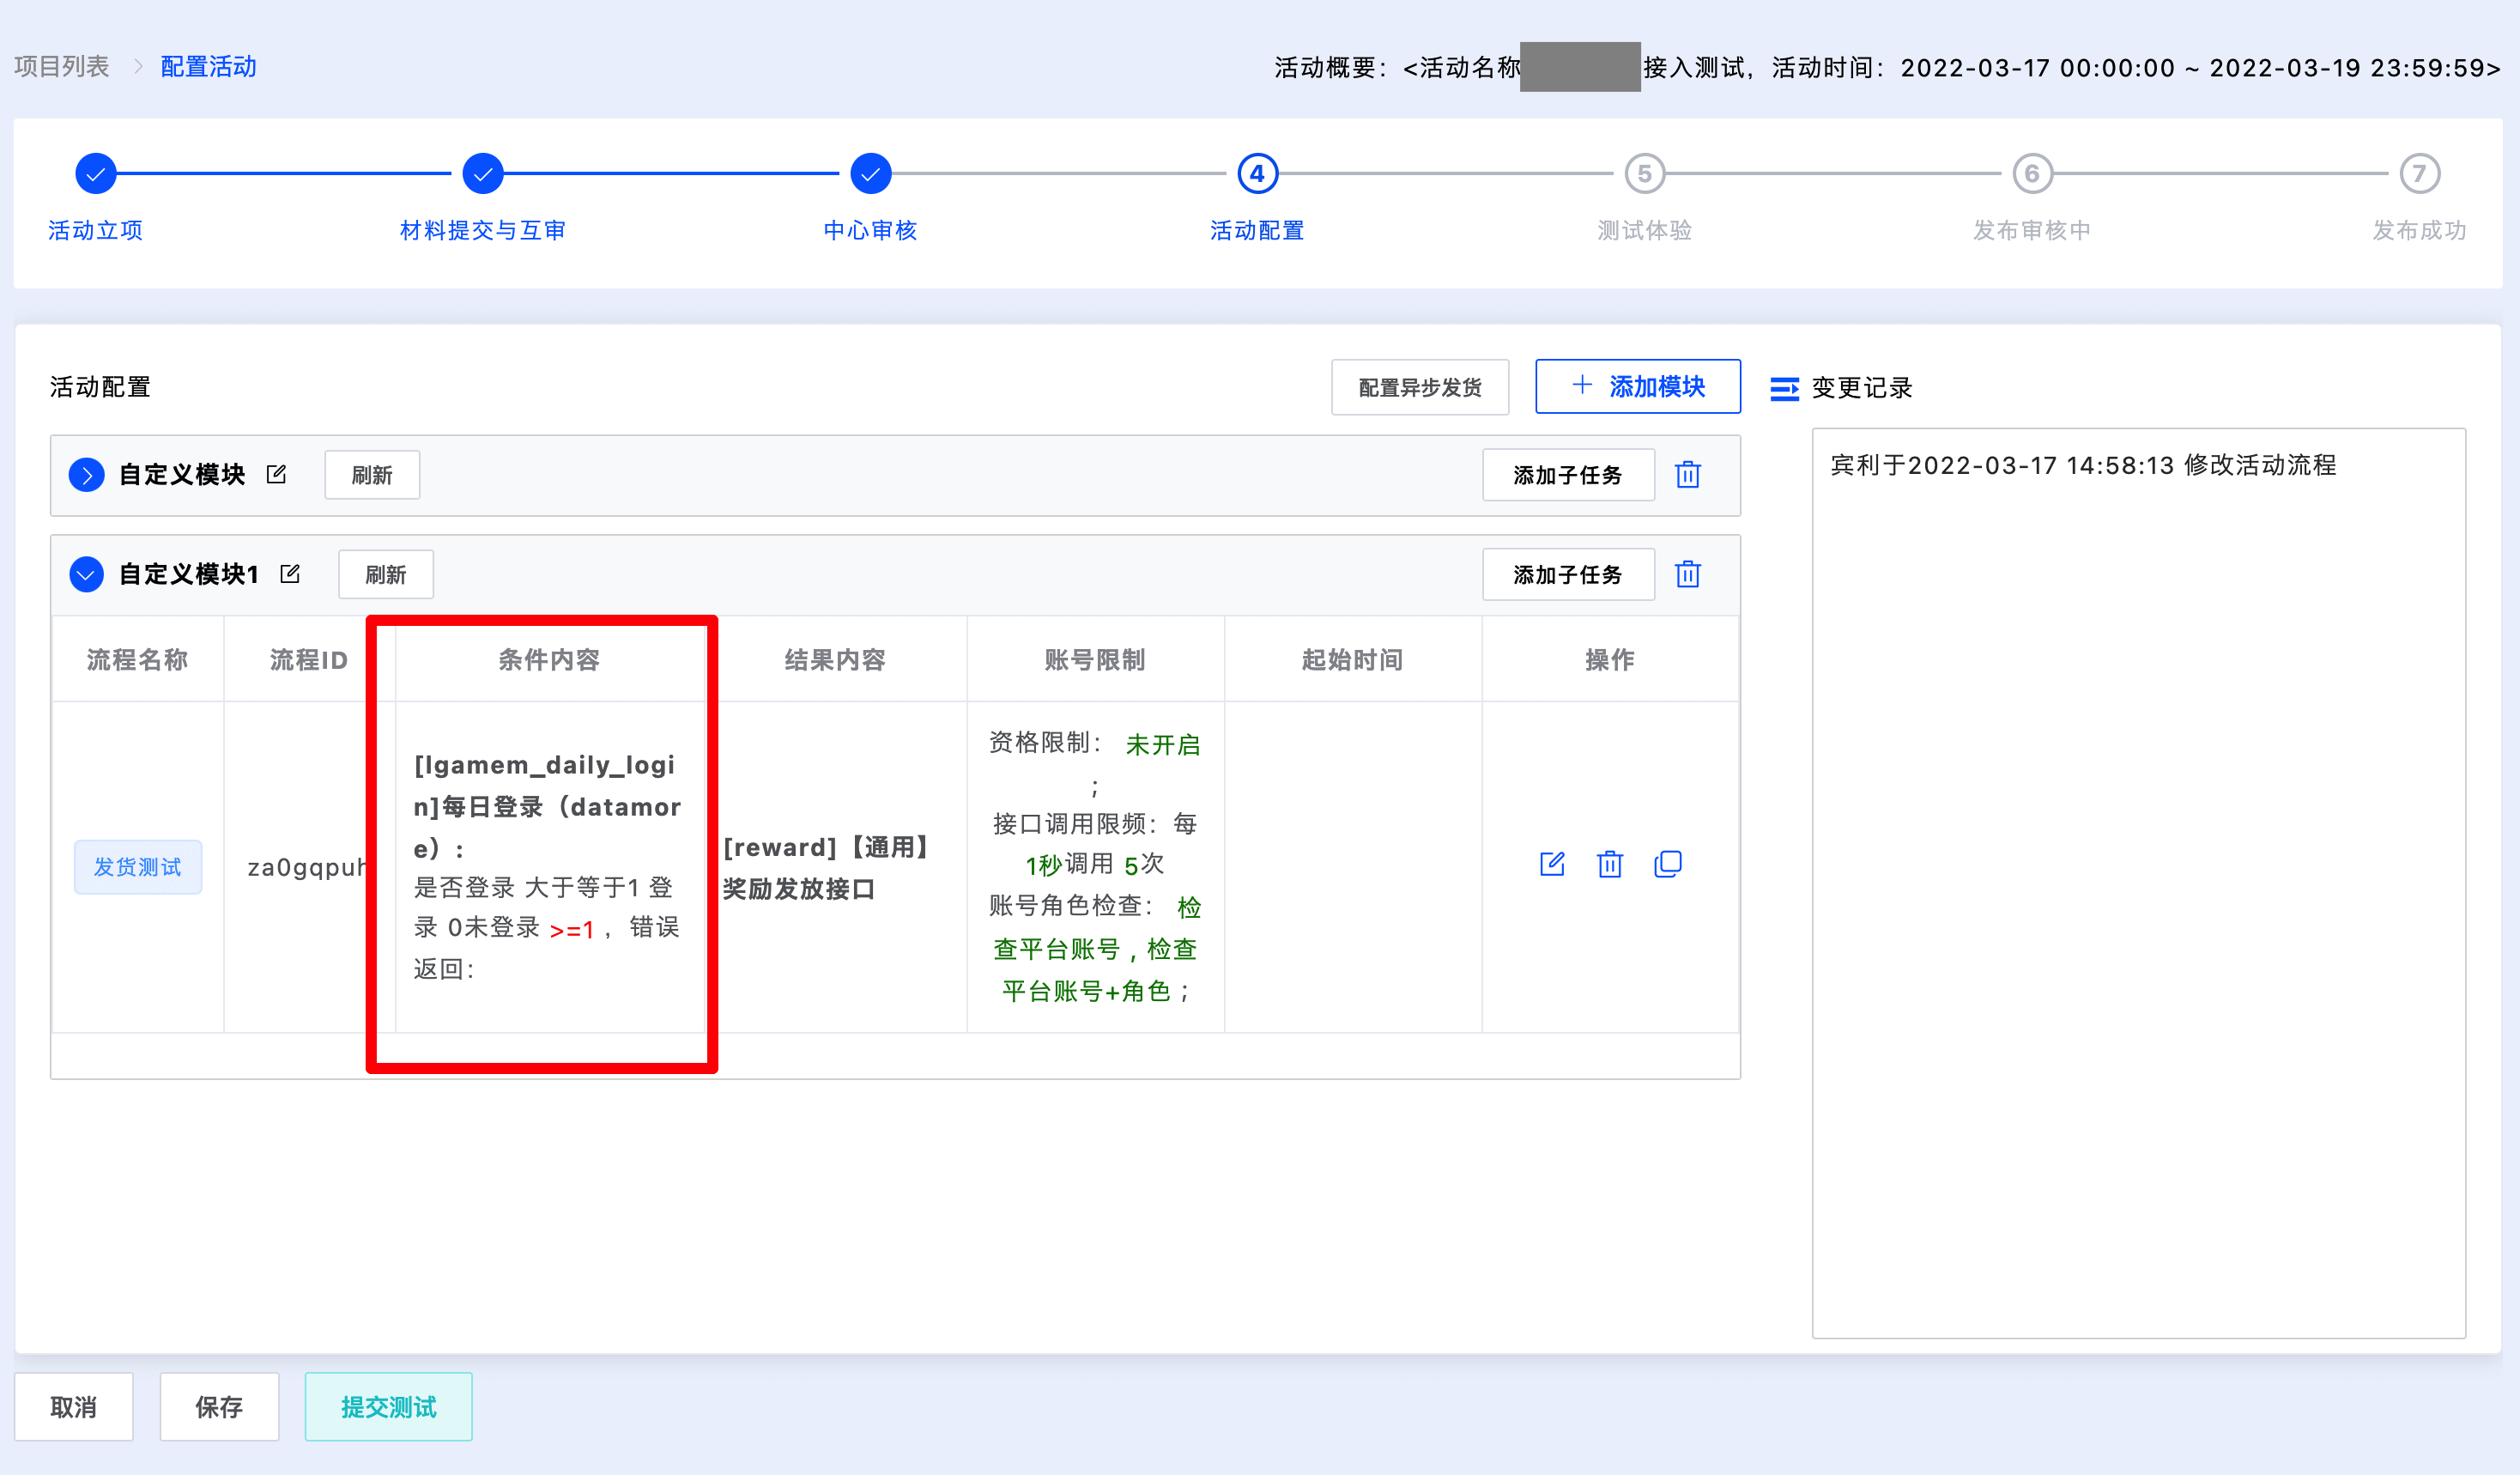Add a subtask to 自定义模块
Viewport: 2520px width, 1475px height.
click(x=1568, y=475)
